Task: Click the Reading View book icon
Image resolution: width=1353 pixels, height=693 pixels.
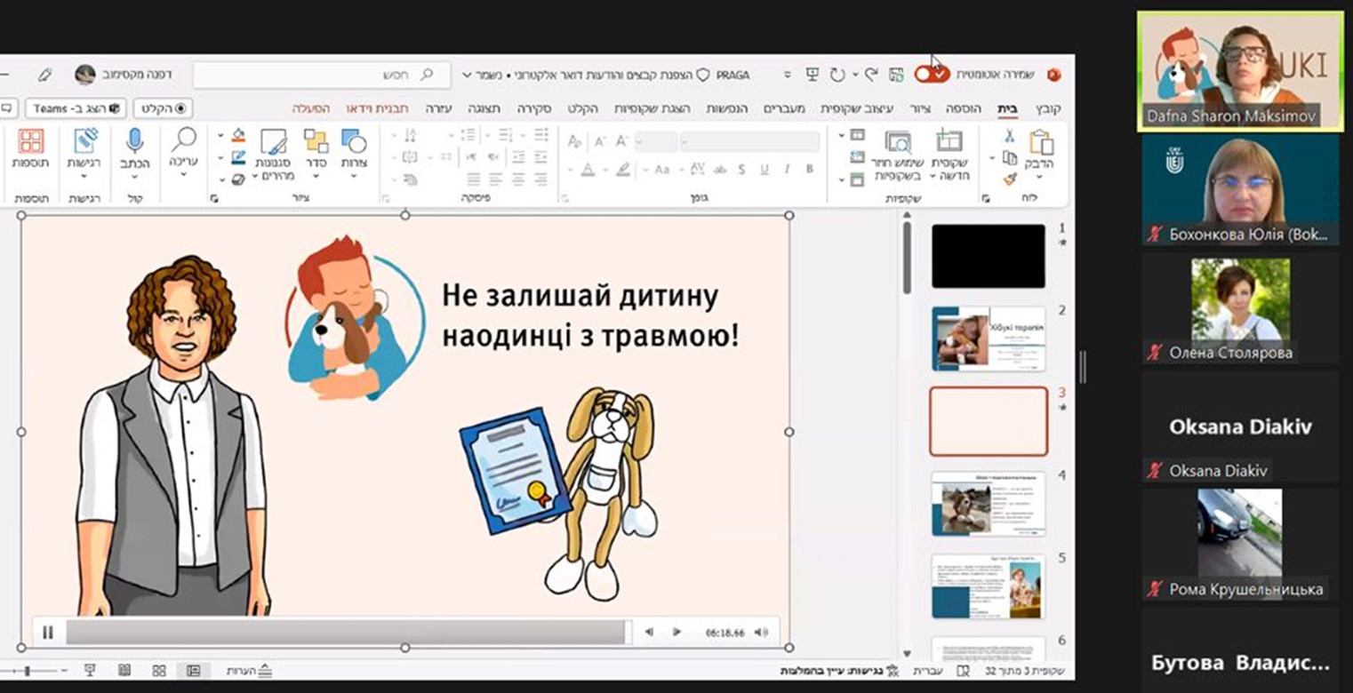Action: (124, 671)
